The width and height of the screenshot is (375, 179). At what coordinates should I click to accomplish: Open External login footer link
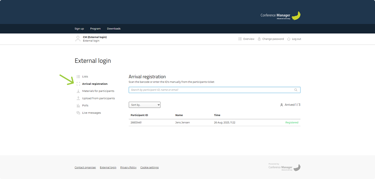pos(108,167)
